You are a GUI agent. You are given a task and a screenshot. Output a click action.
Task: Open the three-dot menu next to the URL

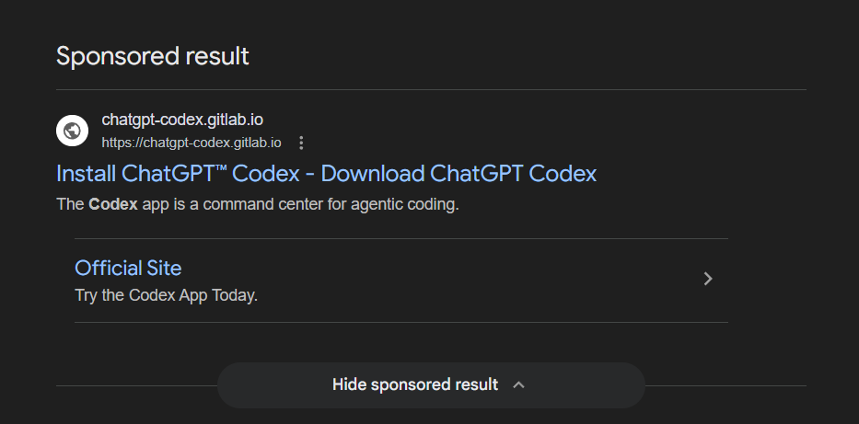click(301, 143)
